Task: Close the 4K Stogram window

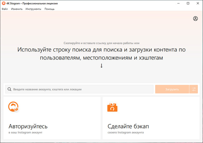Action: 198,3
